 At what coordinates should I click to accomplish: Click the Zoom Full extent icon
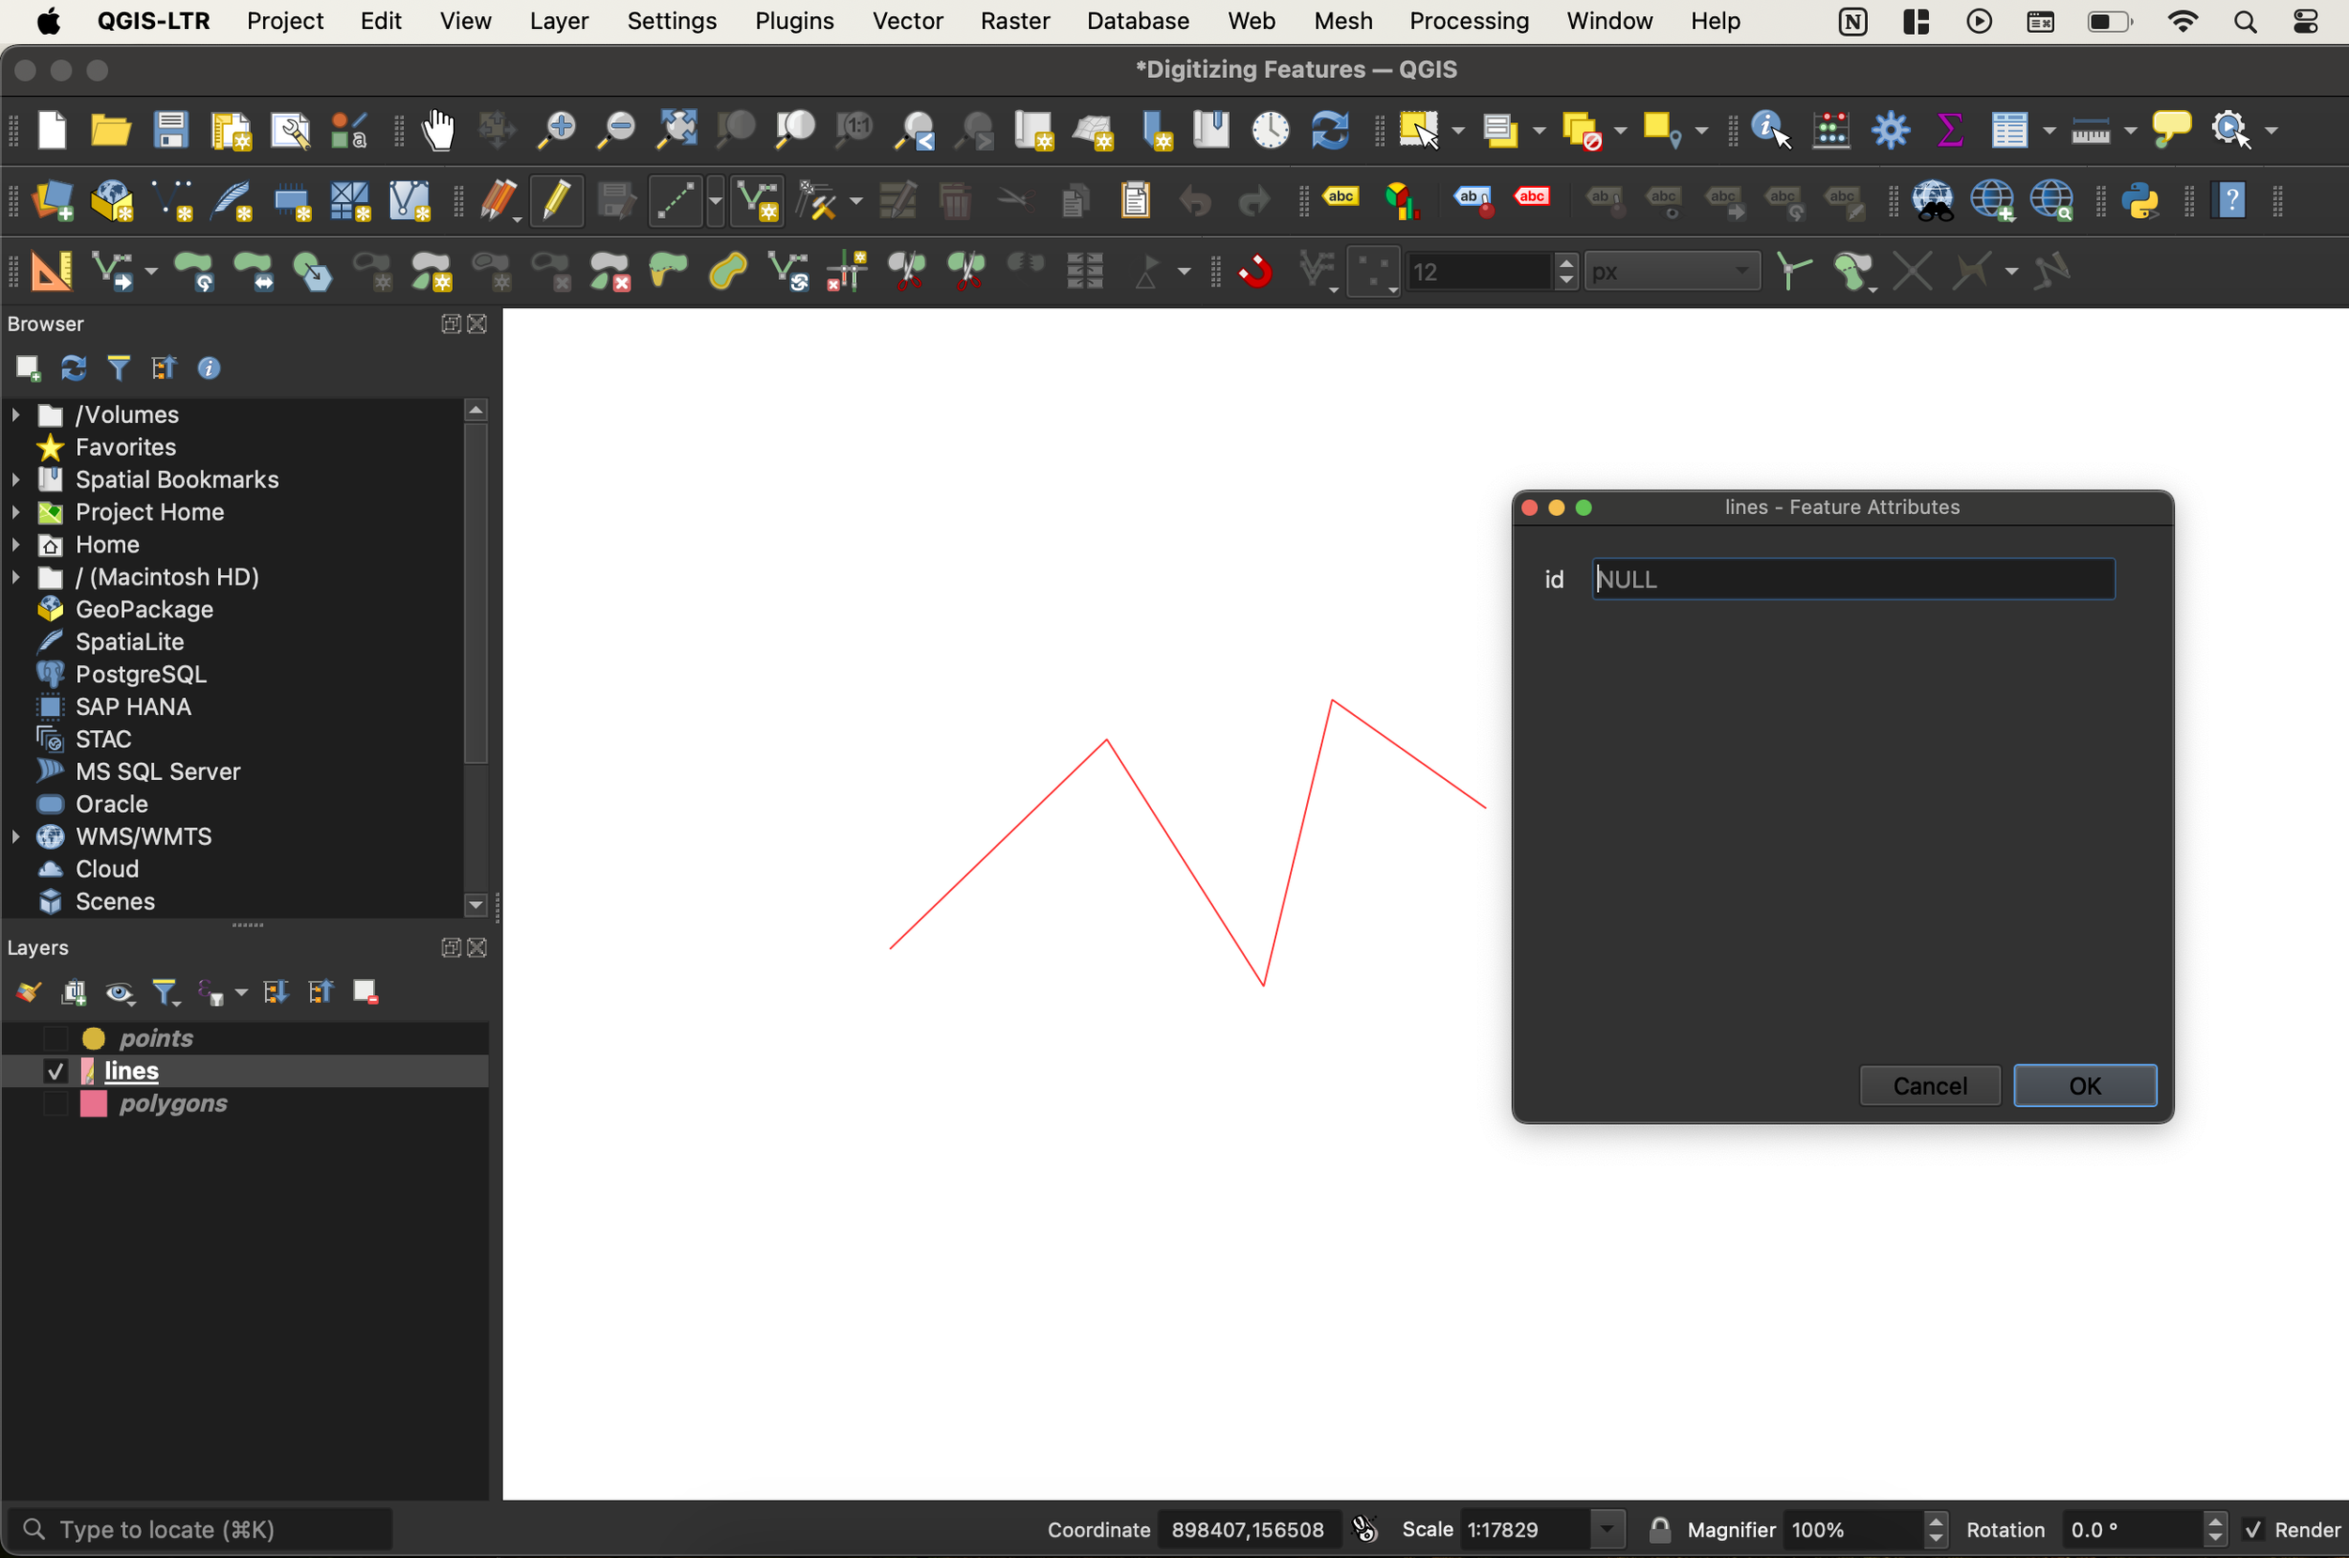[677, 131]
